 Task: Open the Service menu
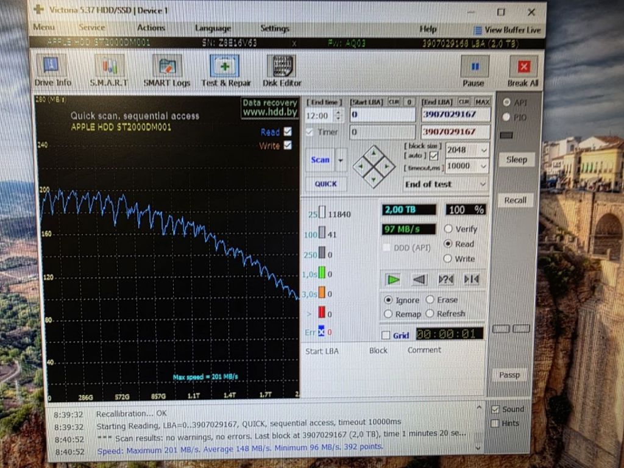(92, 27)
